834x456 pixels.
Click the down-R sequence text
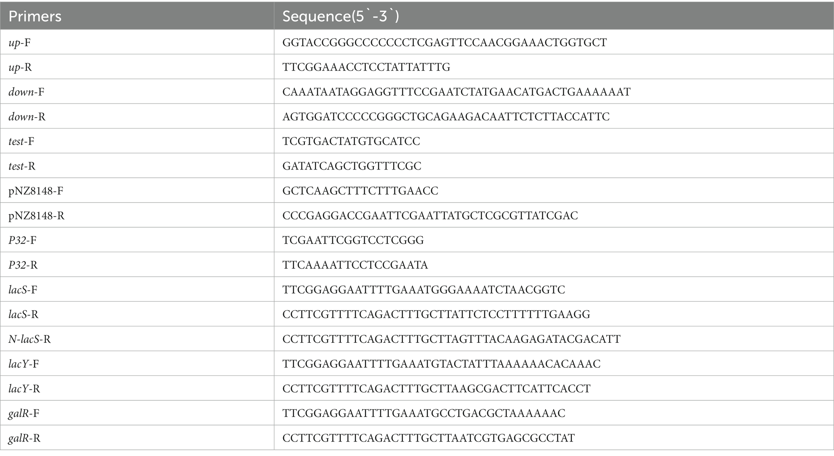click(446, 116)
